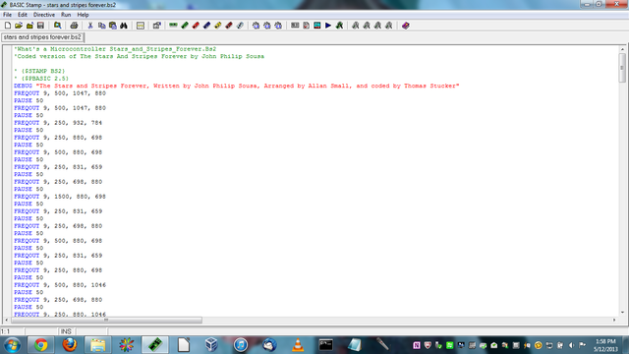Click the horizontal scroll left arrow
629x354 pixels.
point(7,320)
